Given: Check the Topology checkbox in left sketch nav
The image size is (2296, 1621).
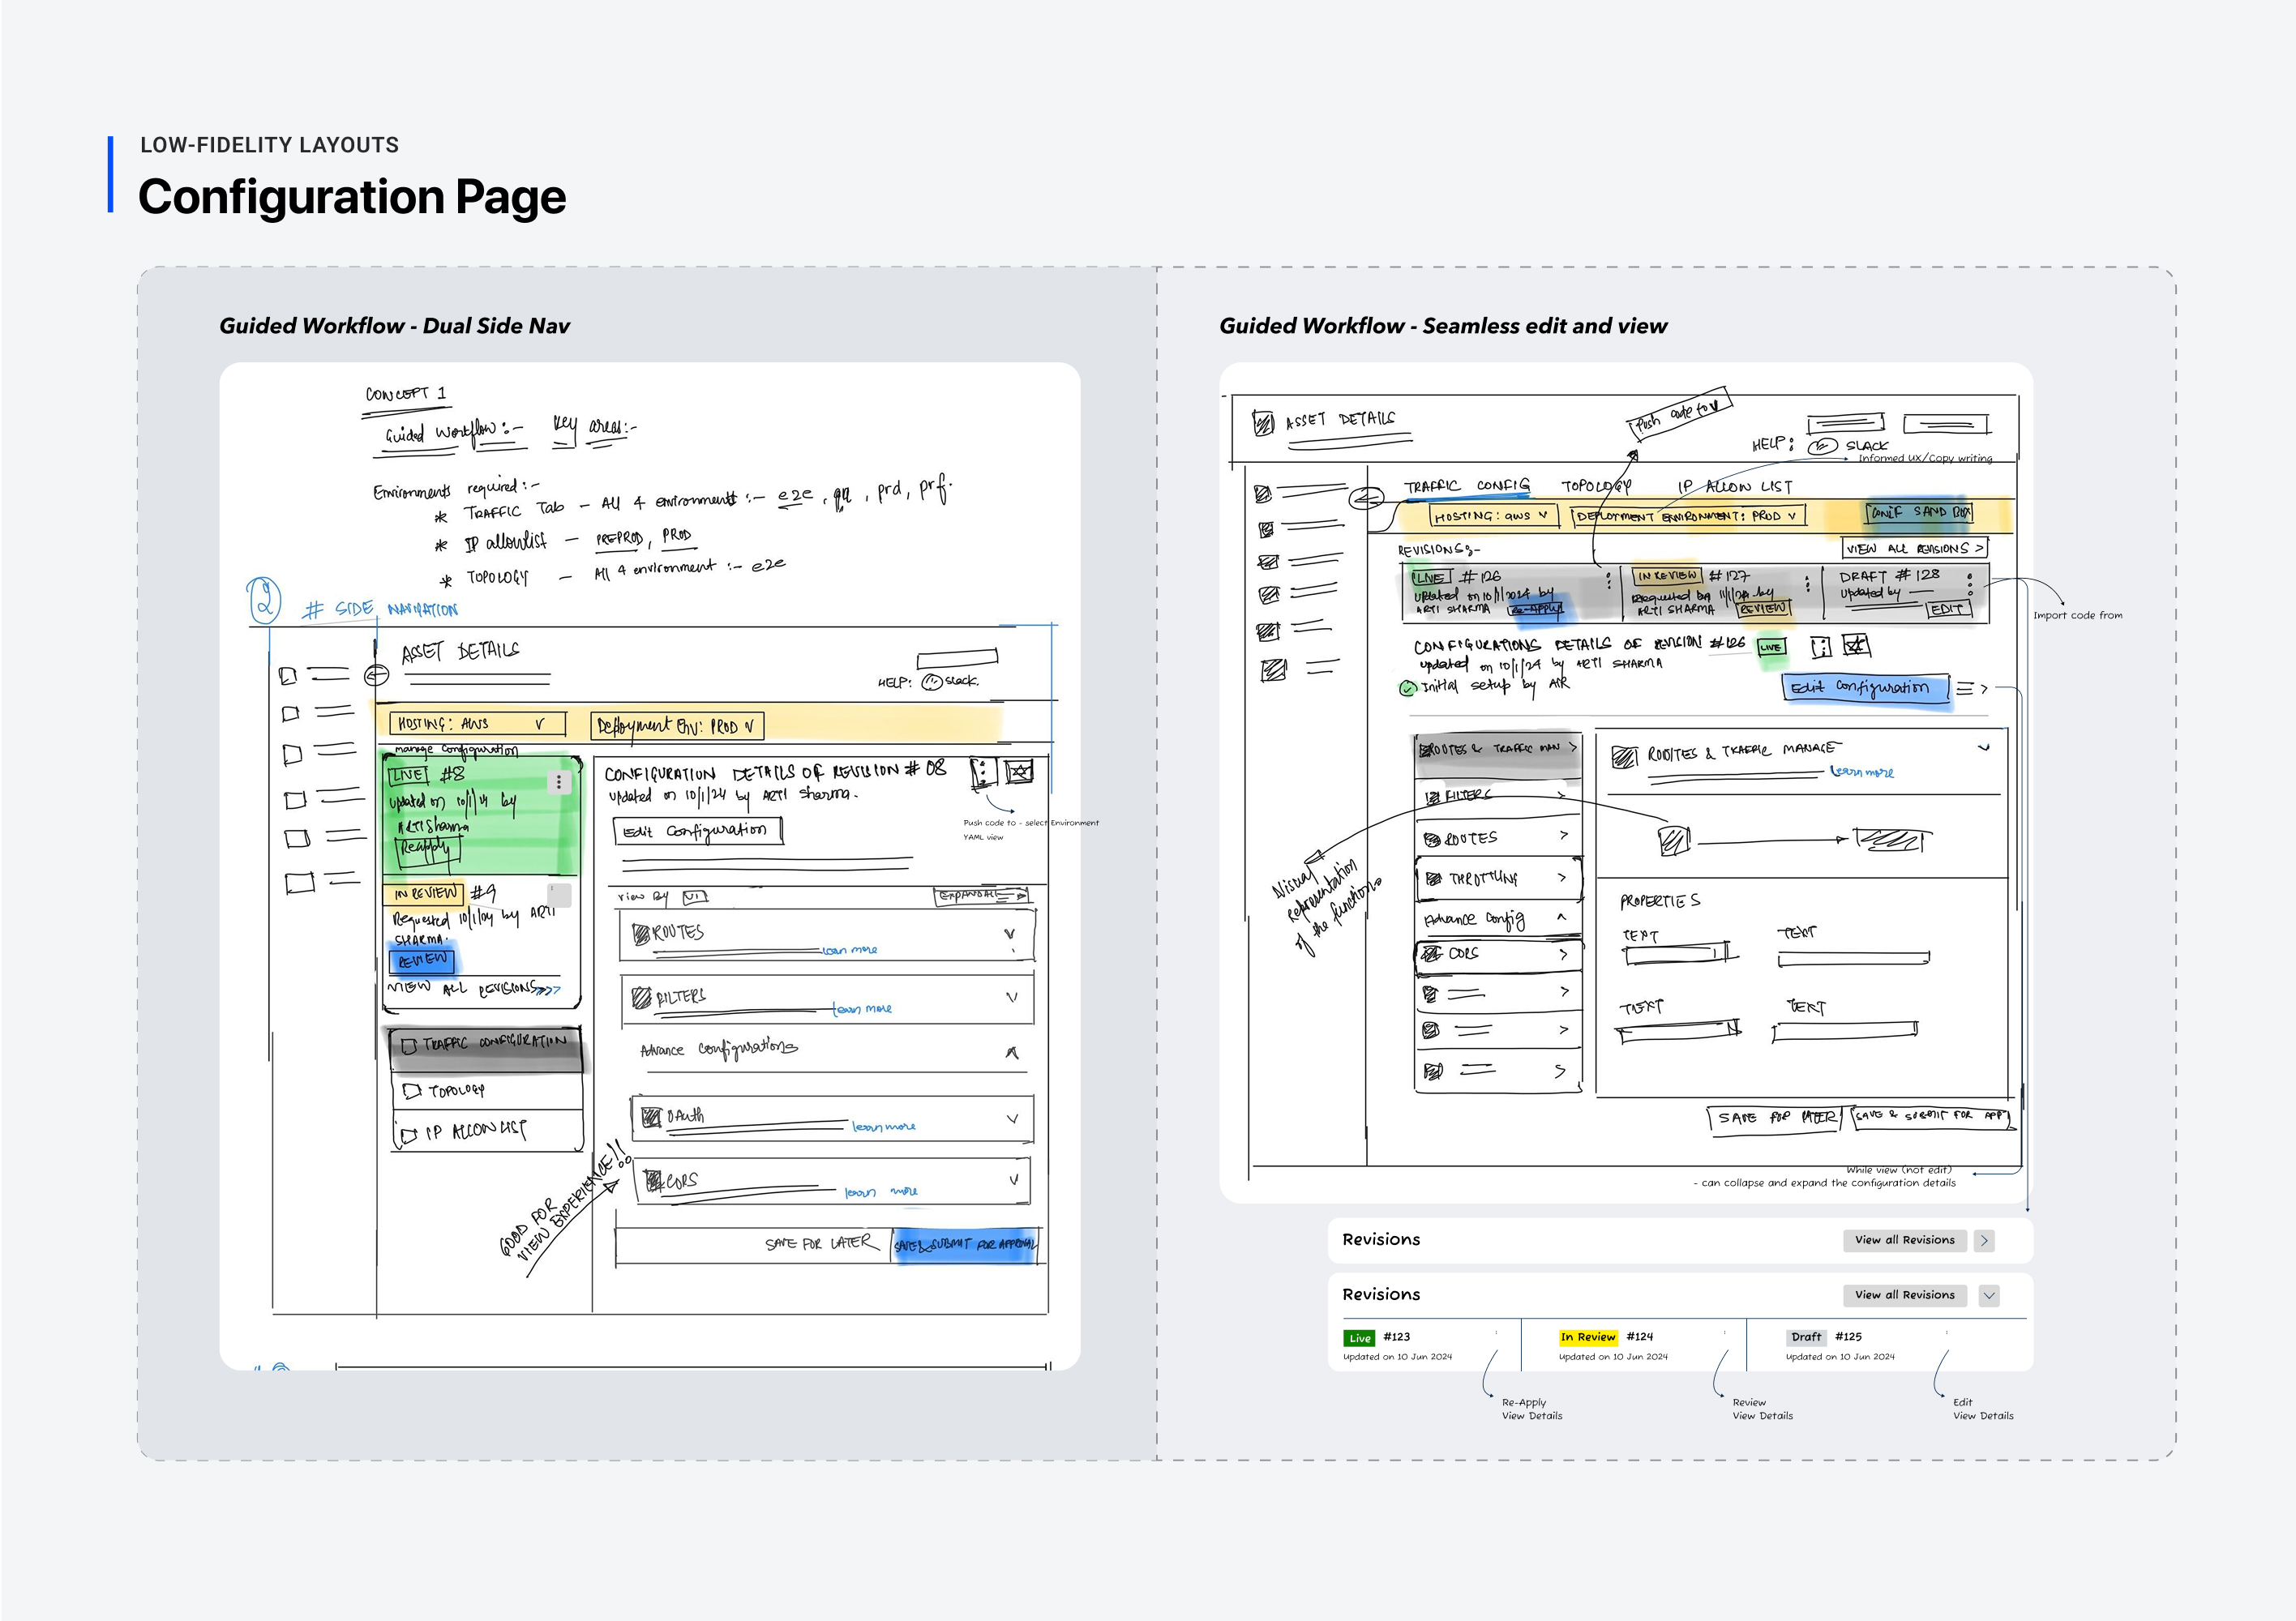Looking at the screenshot, I should coord(411,1091).
